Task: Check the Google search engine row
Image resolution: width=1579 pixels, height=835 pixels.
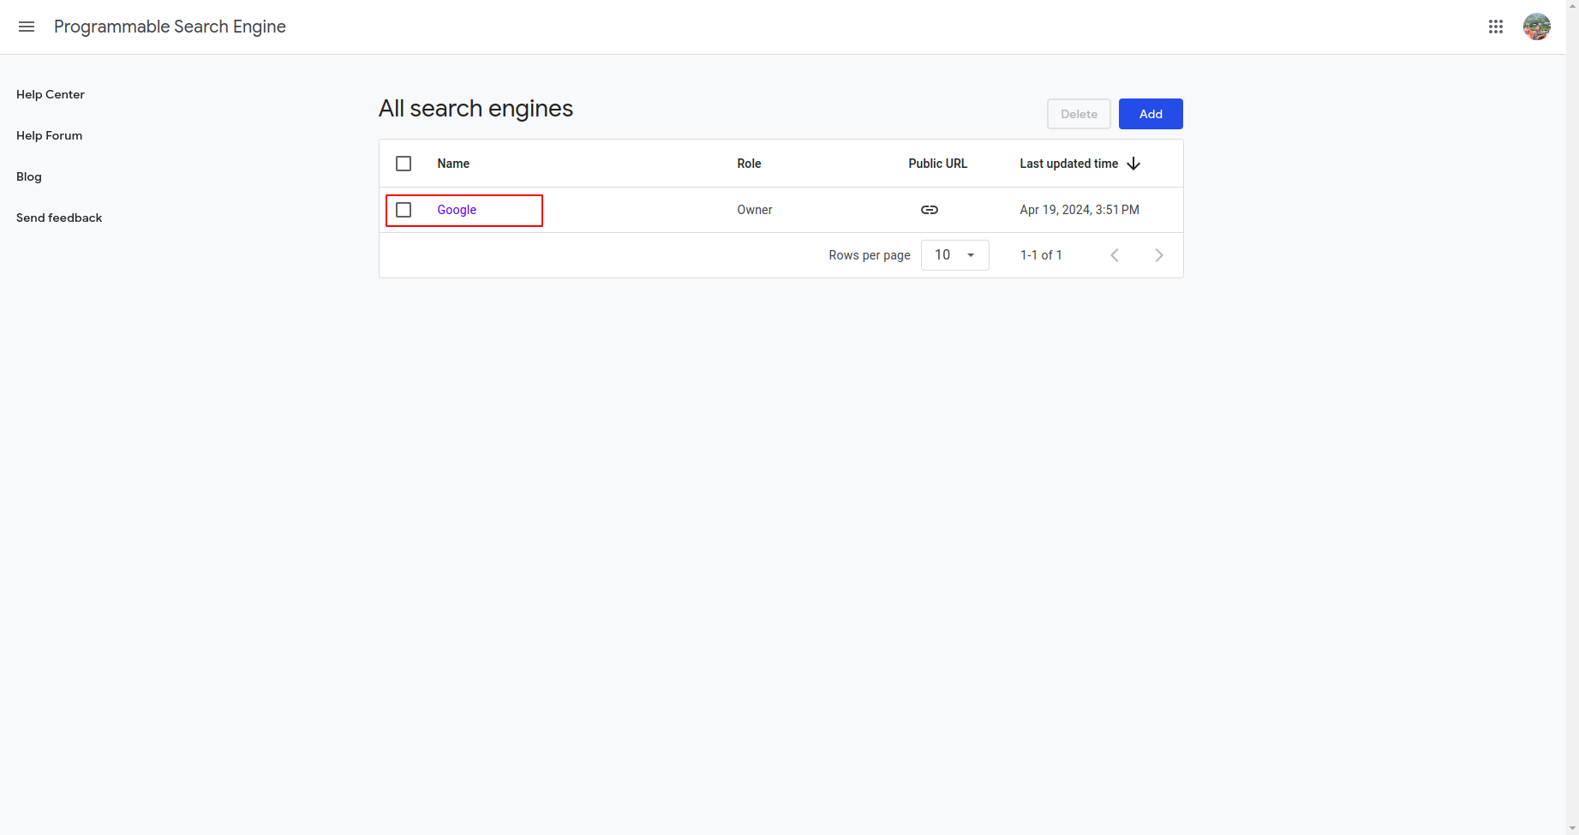Action: click(404, 210)
